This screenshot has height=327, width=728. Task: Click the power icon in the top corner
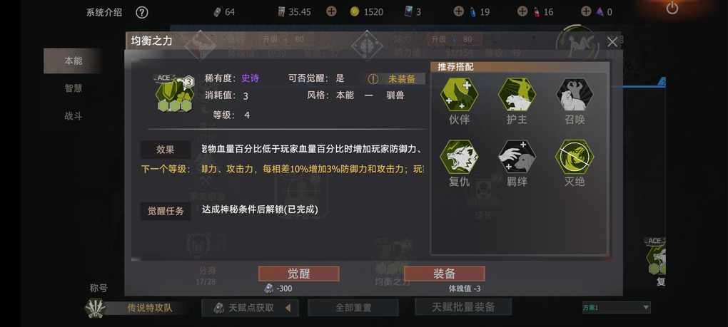pos(672,8)
